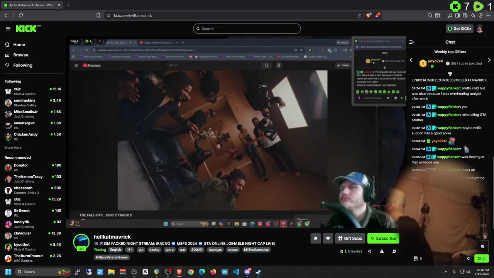Show previous weekly top gifter

411,60
